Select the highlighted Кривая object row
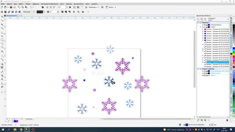235x132 pixels. (x=218, y=62)
